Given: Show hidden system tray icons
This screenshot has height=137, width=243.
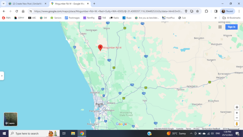Looking at the screenshot, I should click(x=191, y=134).
